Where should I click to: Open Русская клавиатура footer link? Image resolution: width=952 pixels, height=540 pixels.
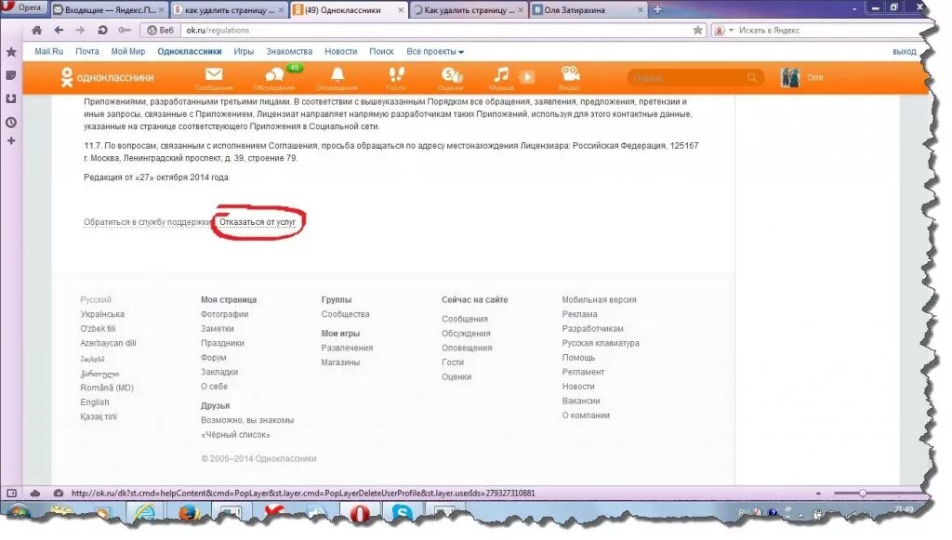pyautogui.click(x=601, y=343)
